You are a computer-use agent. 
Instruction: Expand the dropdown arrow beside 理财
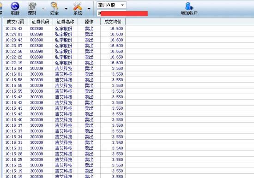(43, 9)
